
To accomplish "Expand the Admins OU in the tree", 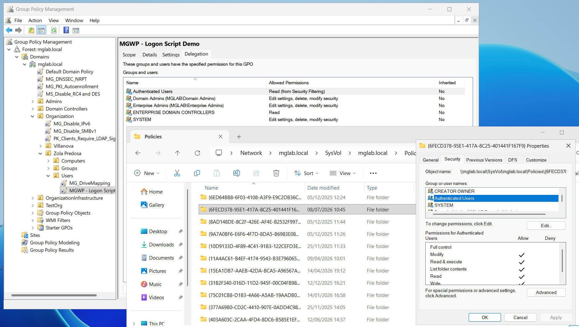I will click(32, 101).
